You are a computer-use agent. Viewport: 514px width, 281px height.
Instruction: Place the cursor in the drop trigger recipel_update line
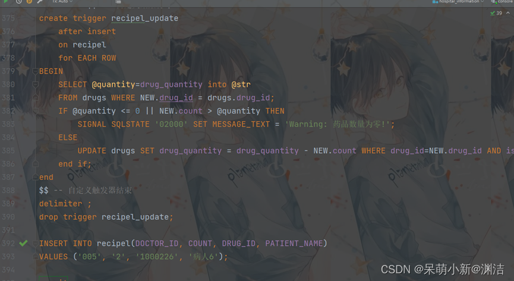106,217
